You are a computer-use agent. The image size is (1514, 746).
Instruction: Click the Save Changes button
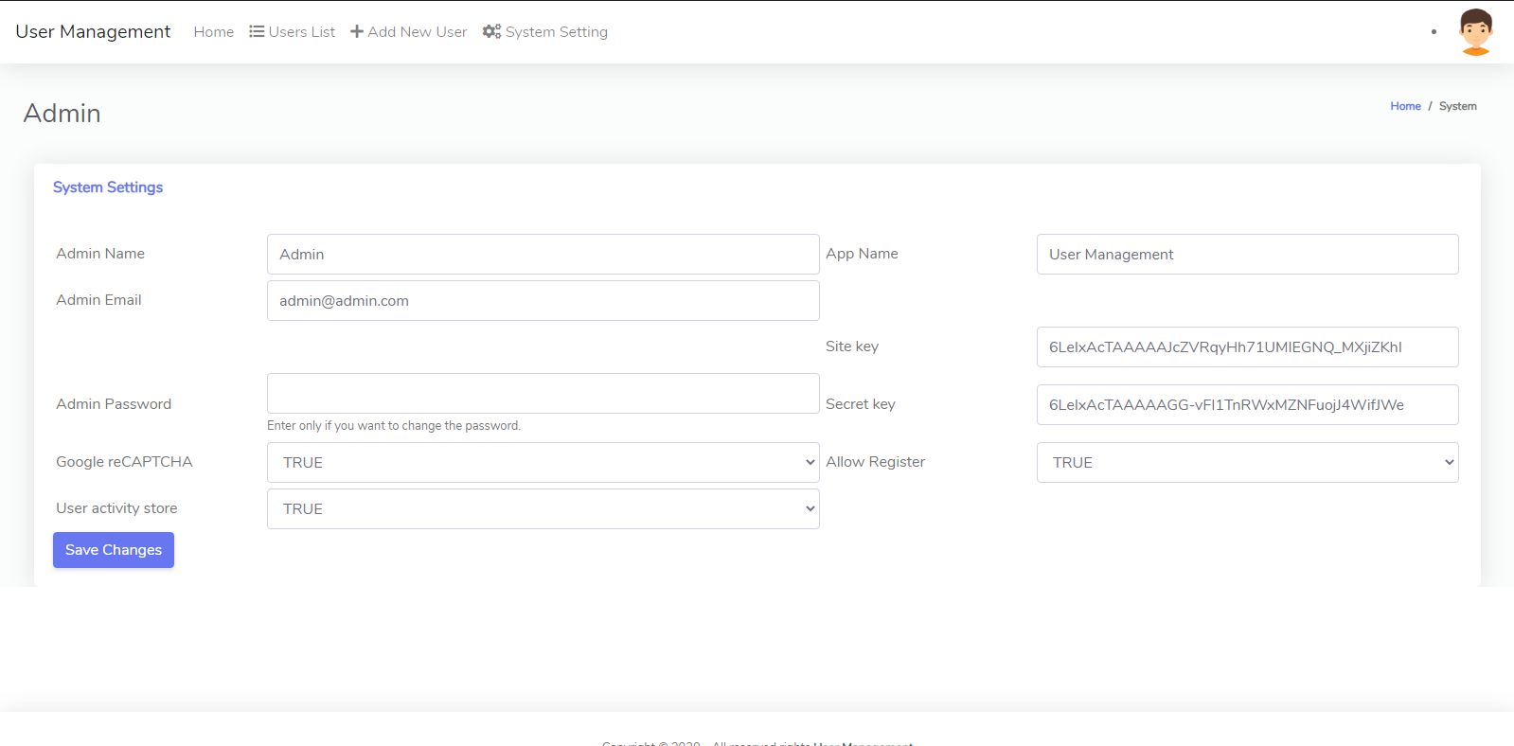(114, 550)
